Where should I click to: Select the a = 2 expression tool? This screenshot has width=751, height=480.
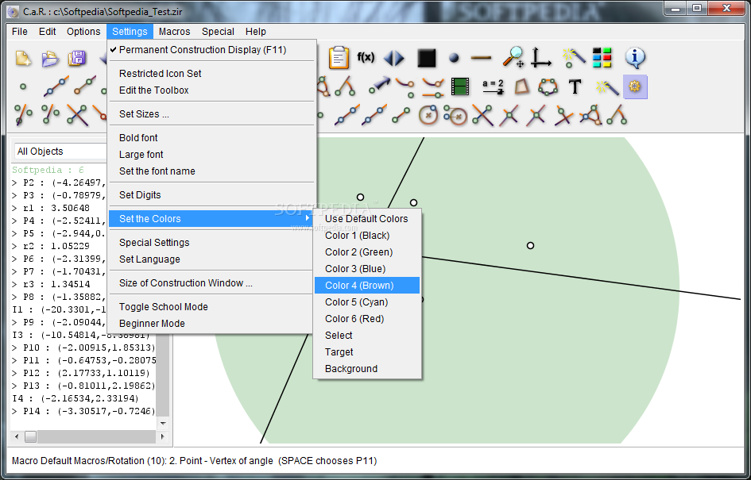493,86
